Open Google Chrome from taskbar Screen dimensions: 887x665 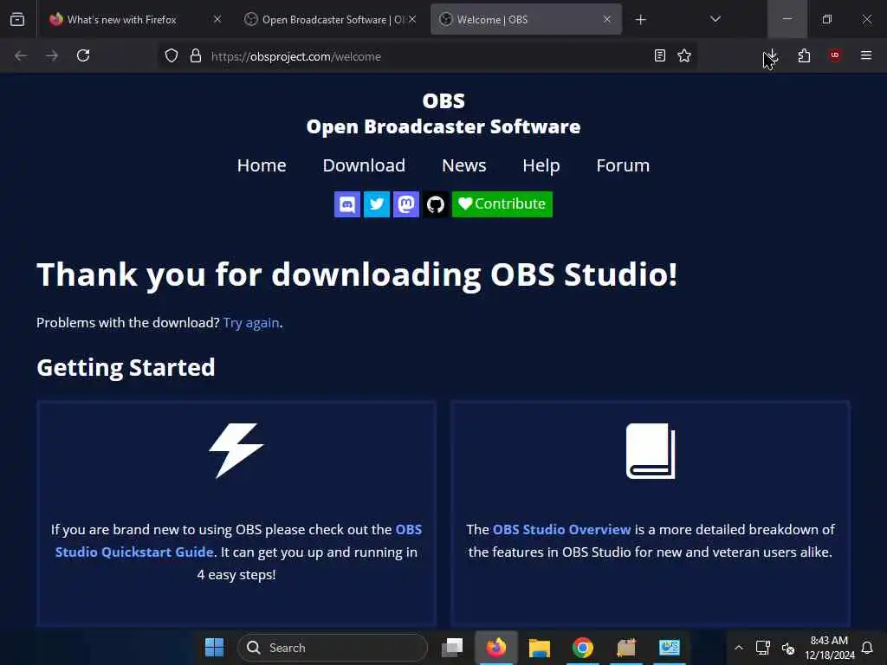[583, 648]
